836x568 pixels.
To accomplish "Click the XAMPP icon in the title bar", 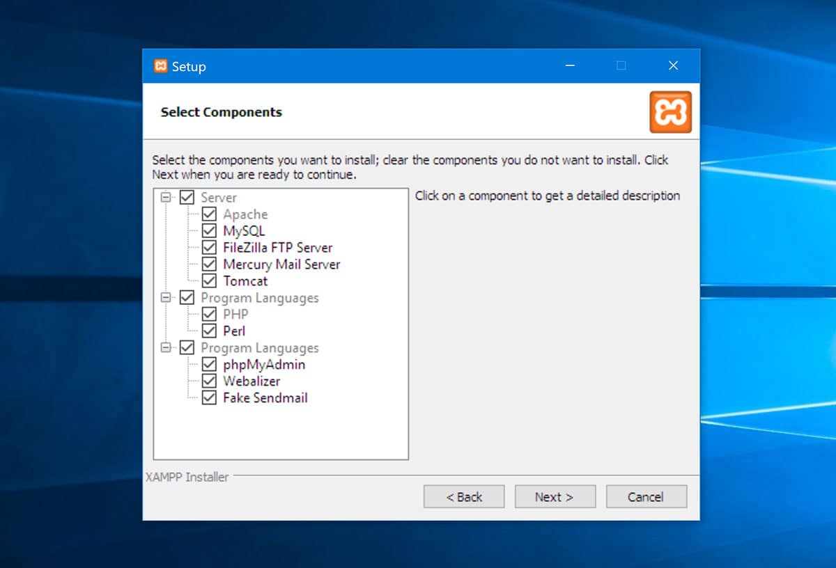I will [161, 66].
